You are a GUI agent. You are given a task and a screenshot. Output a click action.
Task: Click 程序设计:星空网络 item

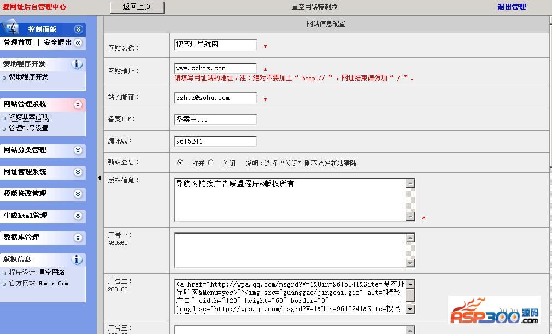point(37,272)
